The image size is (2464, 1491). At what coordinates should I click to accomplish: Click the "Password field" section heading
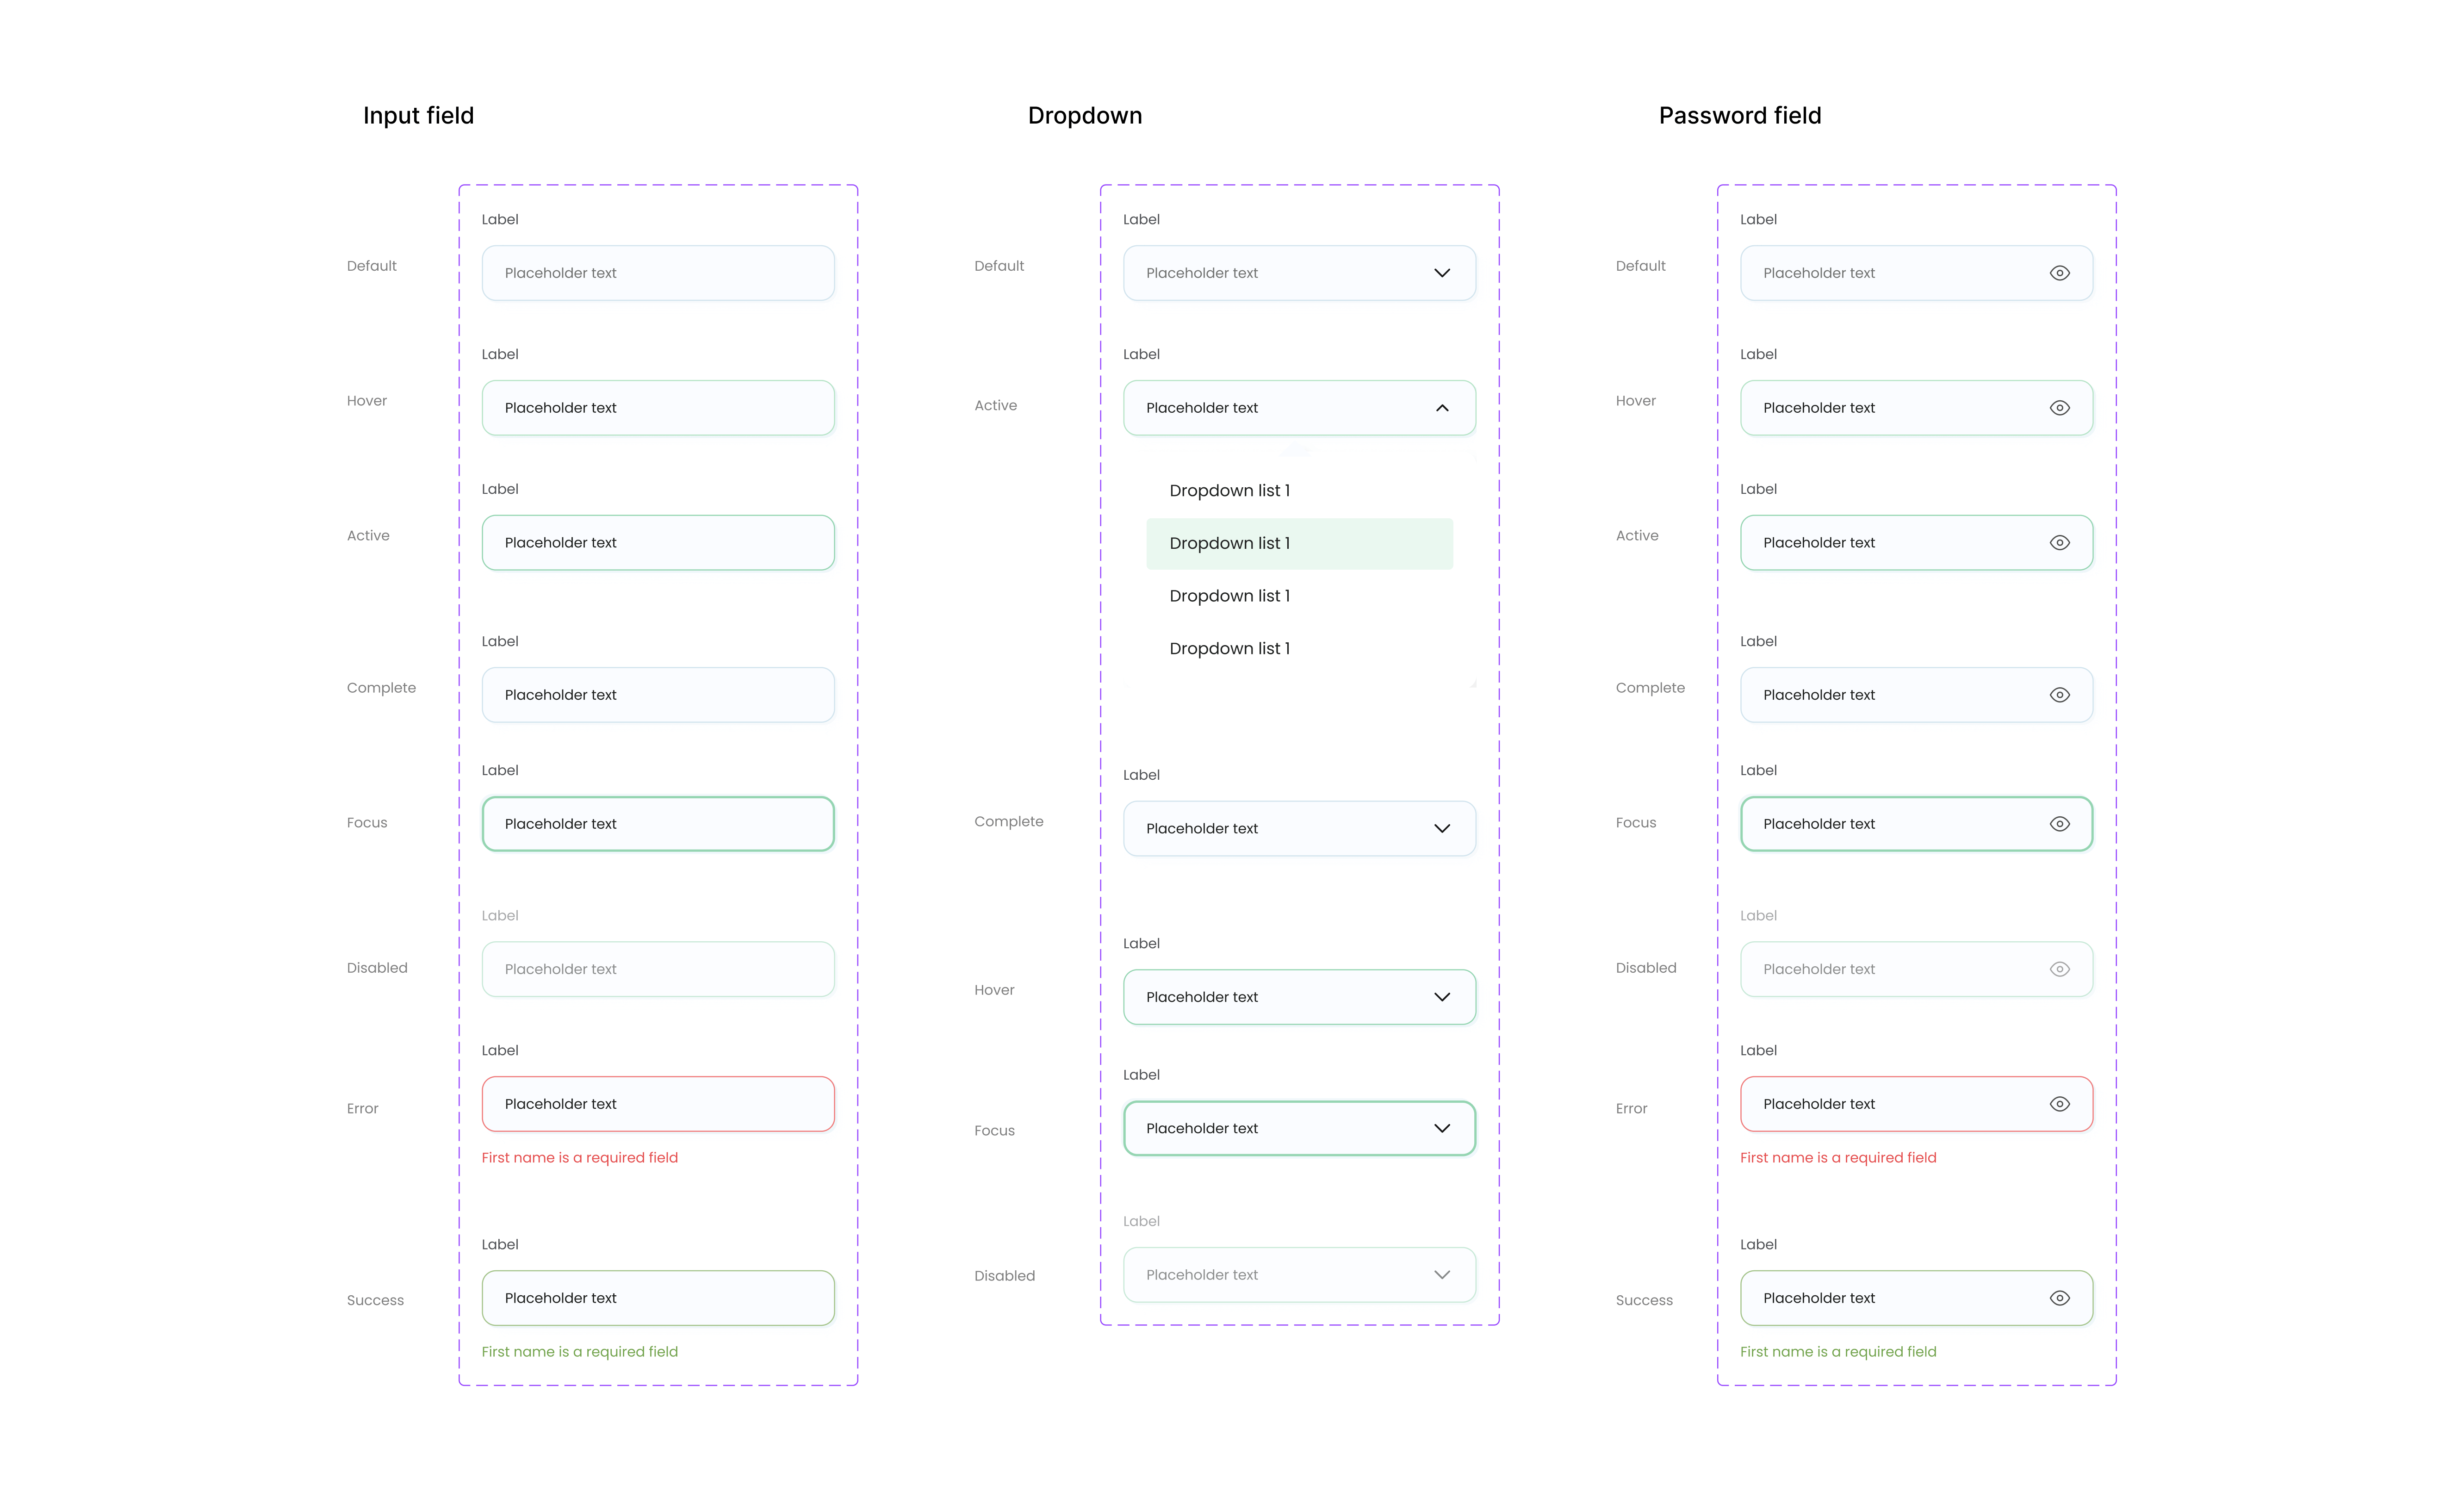(x=1740, y=116)
